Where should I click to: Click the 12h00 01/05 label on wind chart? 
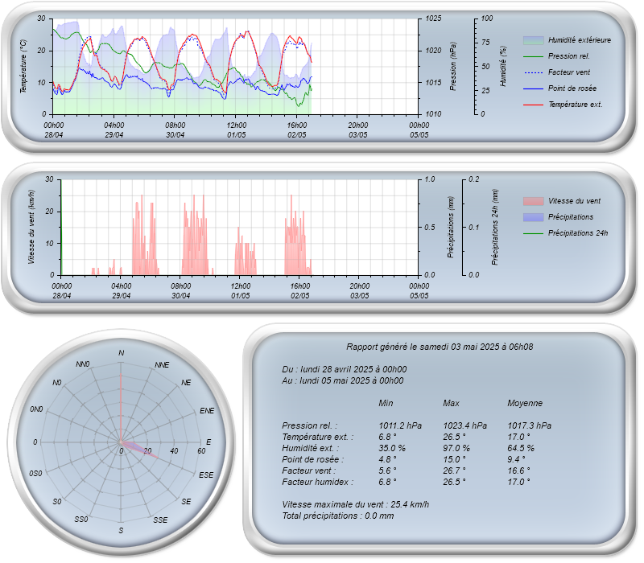click(240, 291)
